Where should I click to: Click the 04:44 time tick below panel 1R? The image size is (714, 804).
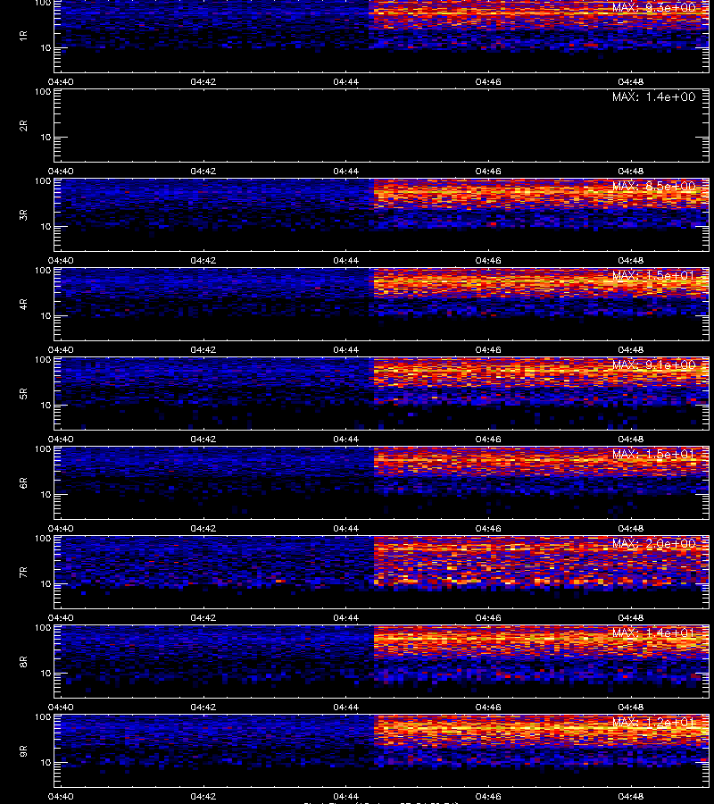pyautogui.click(x=345, y=82)
